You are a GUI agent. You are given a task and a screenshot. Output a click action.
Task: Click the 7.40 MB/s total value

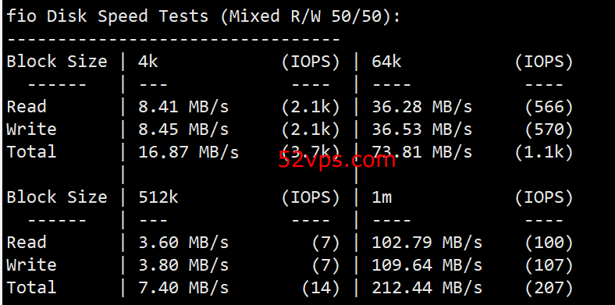click(183, 288)
